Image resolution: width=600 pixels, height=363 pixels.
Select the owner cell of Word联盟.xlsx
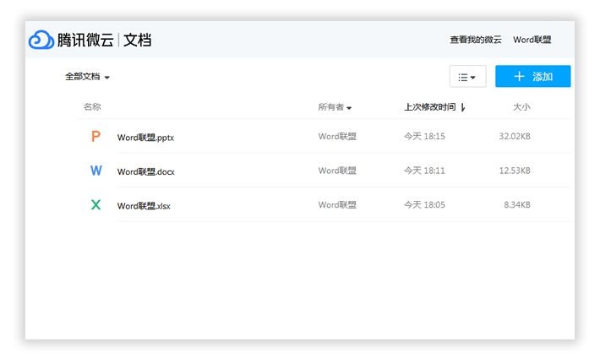(x=337, y=205)
